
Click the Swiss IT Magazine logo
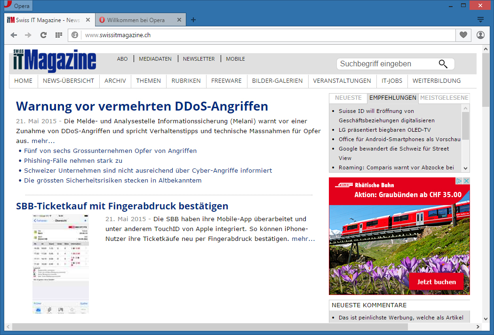(x=55, y=61)
